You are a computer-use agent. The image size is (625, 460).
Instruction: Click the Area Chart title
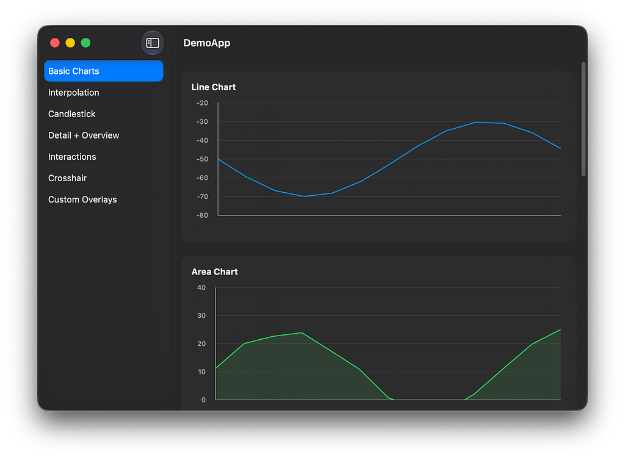tap(214, 271)
